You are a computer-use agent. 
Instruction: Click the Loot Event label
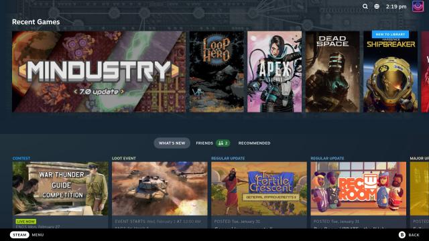point(123,158)
